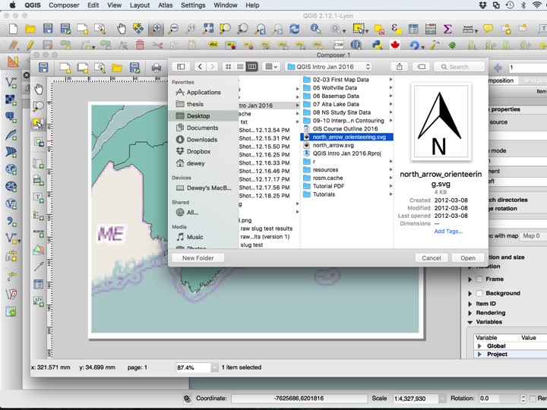The width and height of the screenshot is (547, 410).
Task: Click the Dropbox icon in the menu bar
Action: click(x=483, y=5)
